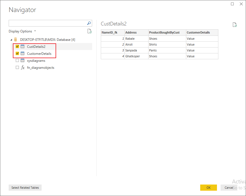The image size is (246, 196).
Task: Click the refresh icon beside Display Options
Action: coord(89,31)
